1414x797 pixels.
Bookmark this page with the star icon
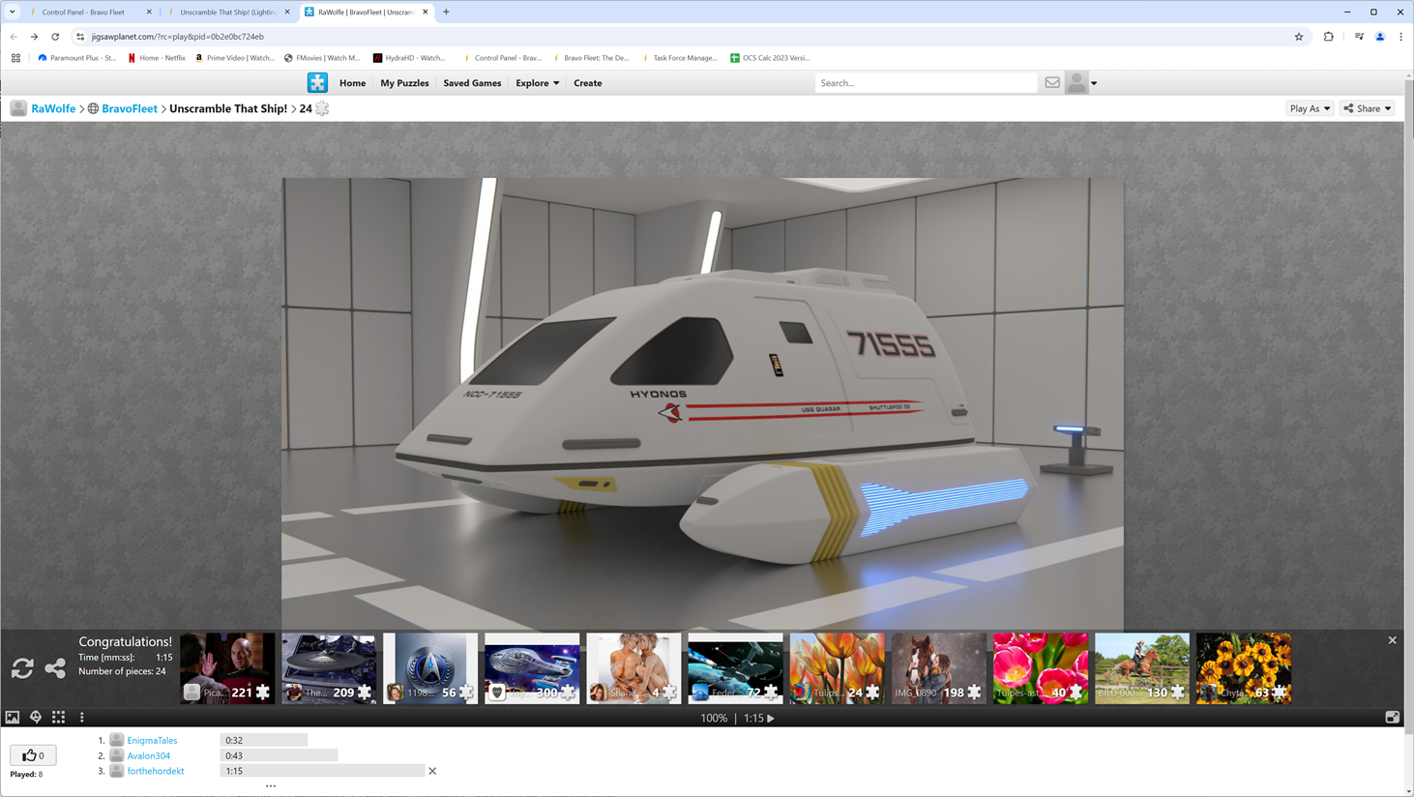pyautogui.click(x=1299, y=37)
